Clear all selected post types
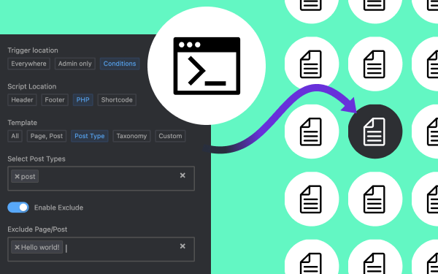 point(182,175)
